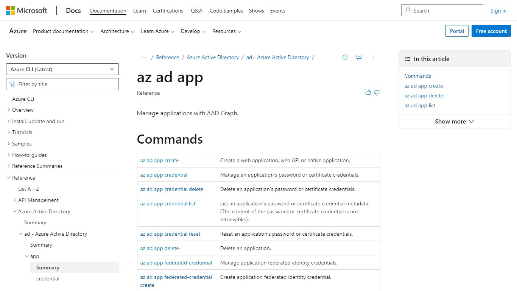Image resolution: width=517 pixels, height=291 pixels.
Task: Jump to az ad app list in article nav
Action: [x=420, y=105]
